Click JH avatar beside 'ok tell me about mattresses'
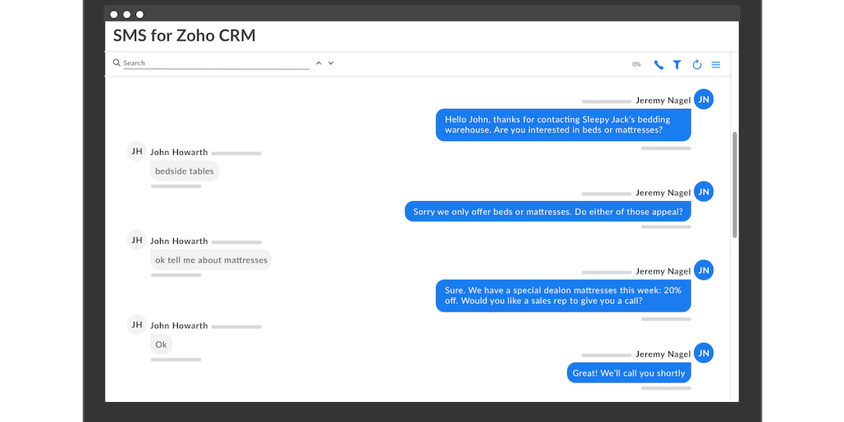The width and height of the screenshot is (844, 422). (137, 240)
